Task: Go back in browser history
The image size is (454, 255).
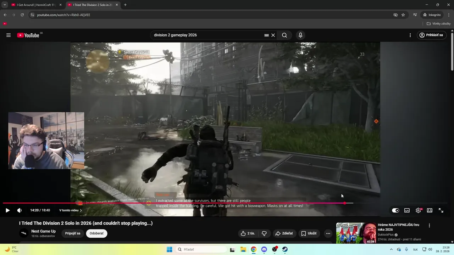Action: click(5, 15)
